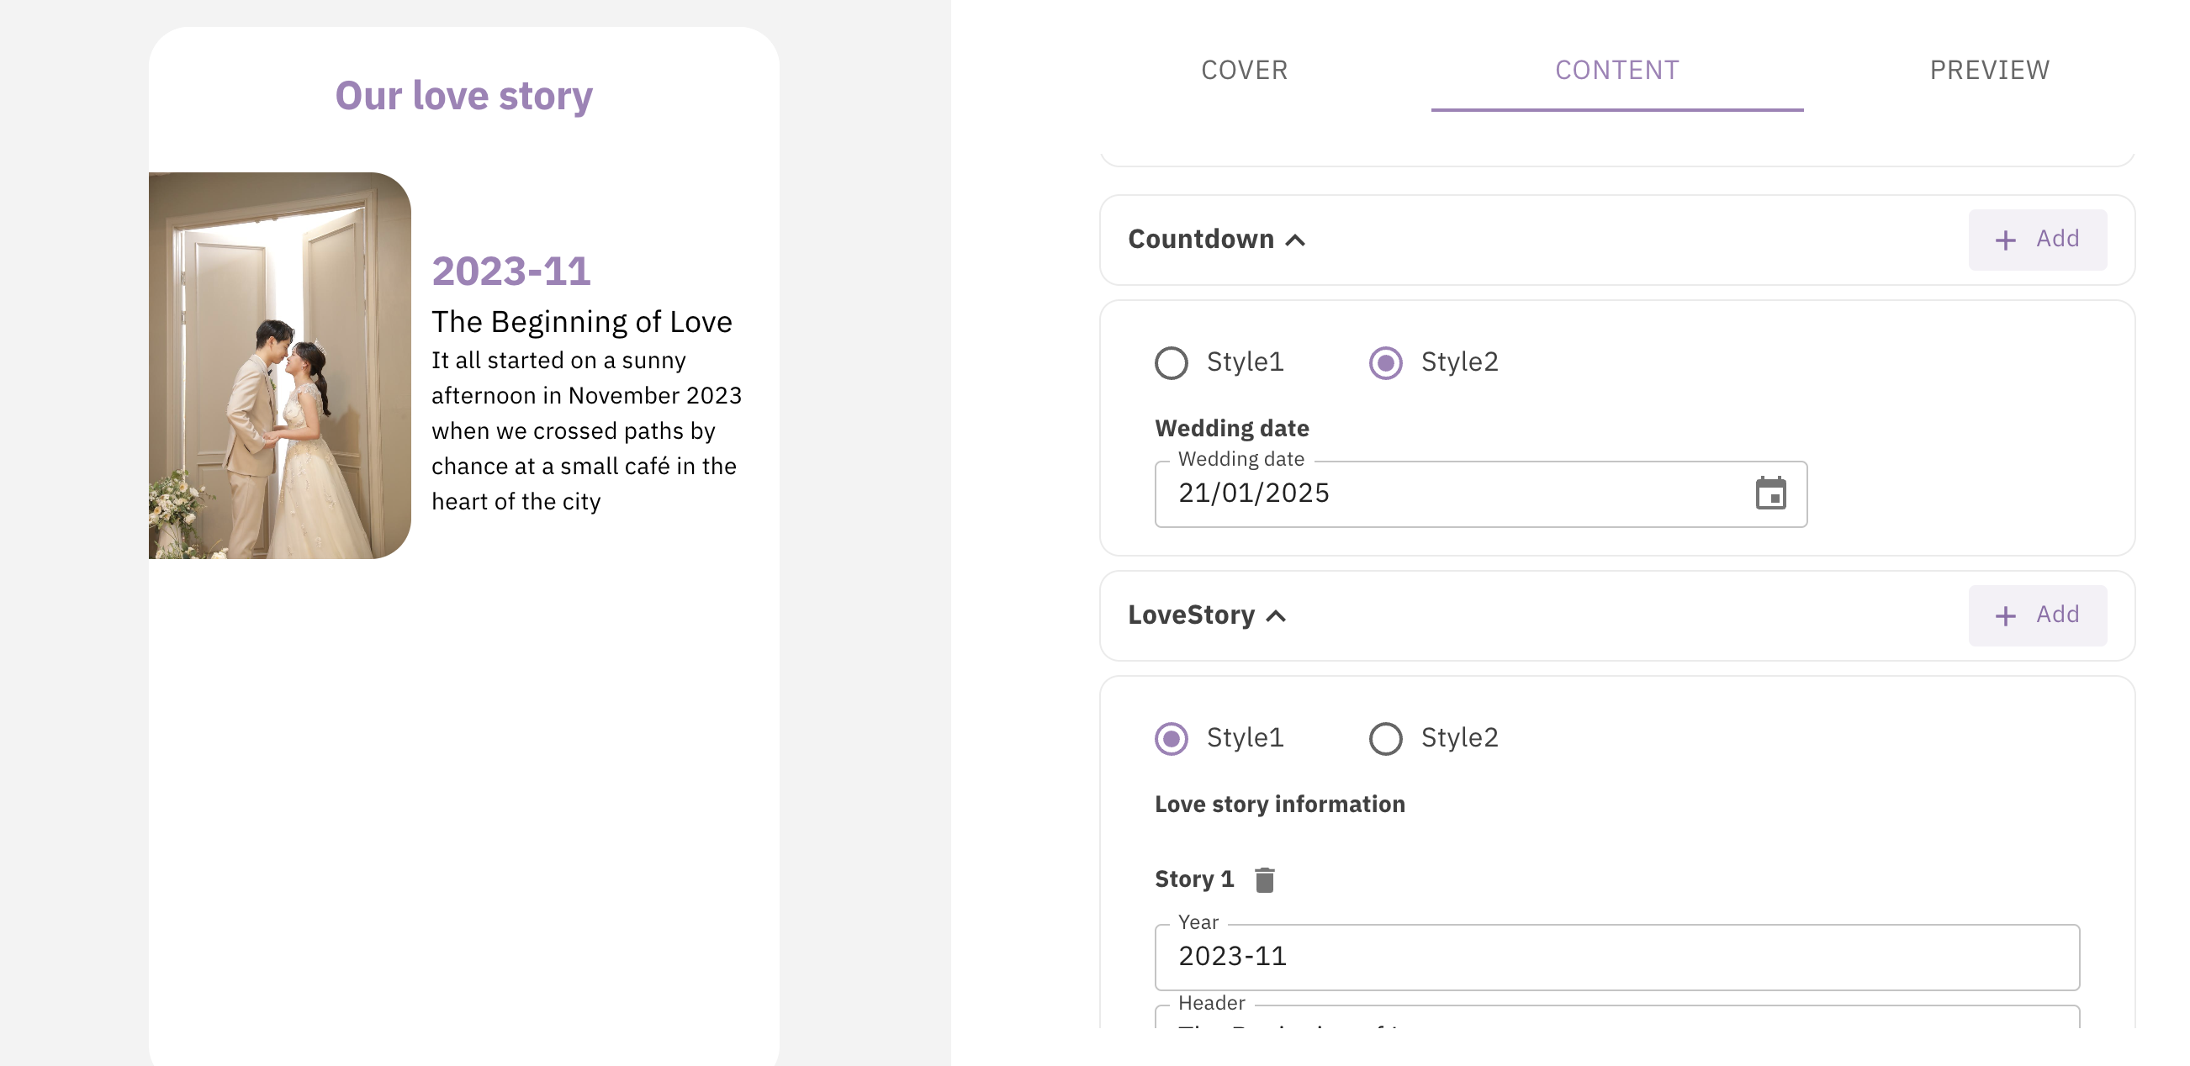Collapse the LoveStory section

[x=1275, y=615]
